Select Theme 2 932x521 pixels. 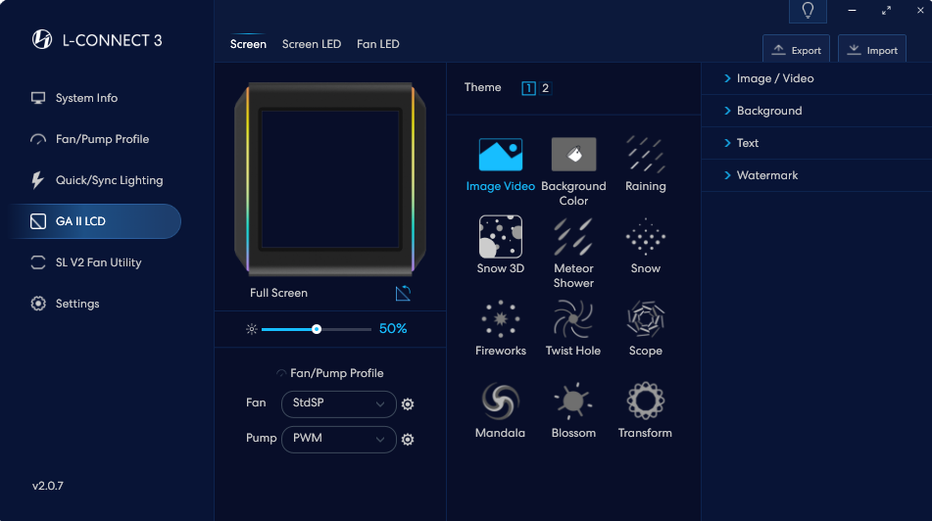click(545, 88)
